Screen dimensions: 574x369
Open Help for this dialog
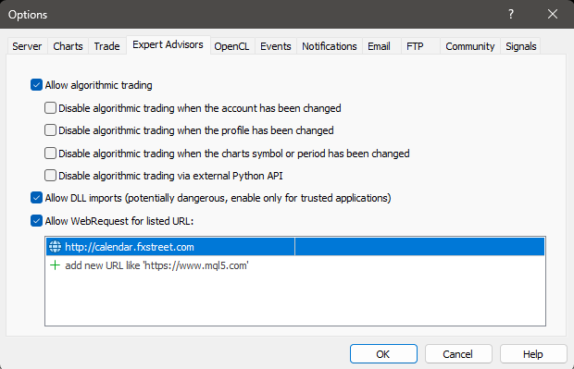pyautogui.click(x=533, y=353)
